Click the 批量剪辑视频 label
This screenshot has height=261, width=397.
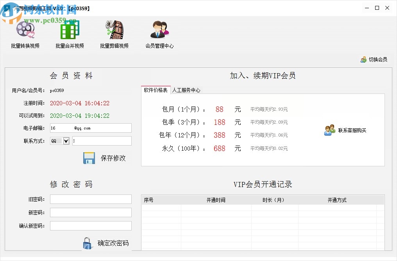tap(114, 46)
